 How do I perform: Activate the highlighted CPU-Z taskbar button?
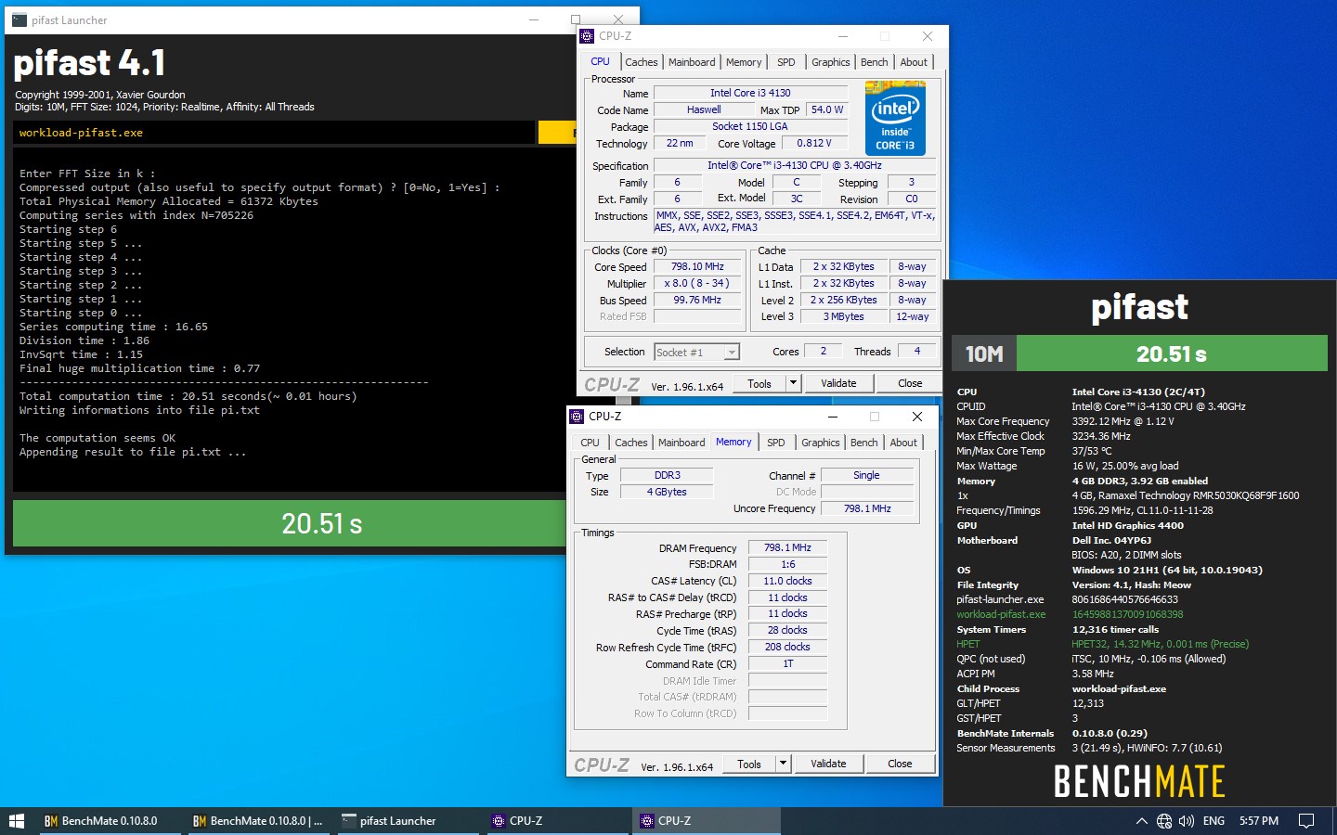point(706,821)
